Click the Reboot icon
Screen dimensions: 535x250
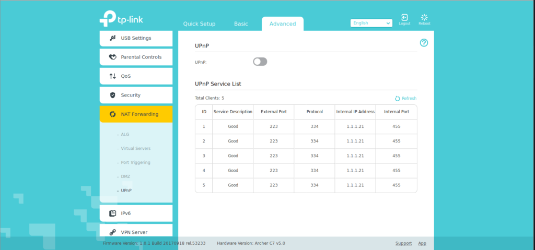[x=424, y=18]
